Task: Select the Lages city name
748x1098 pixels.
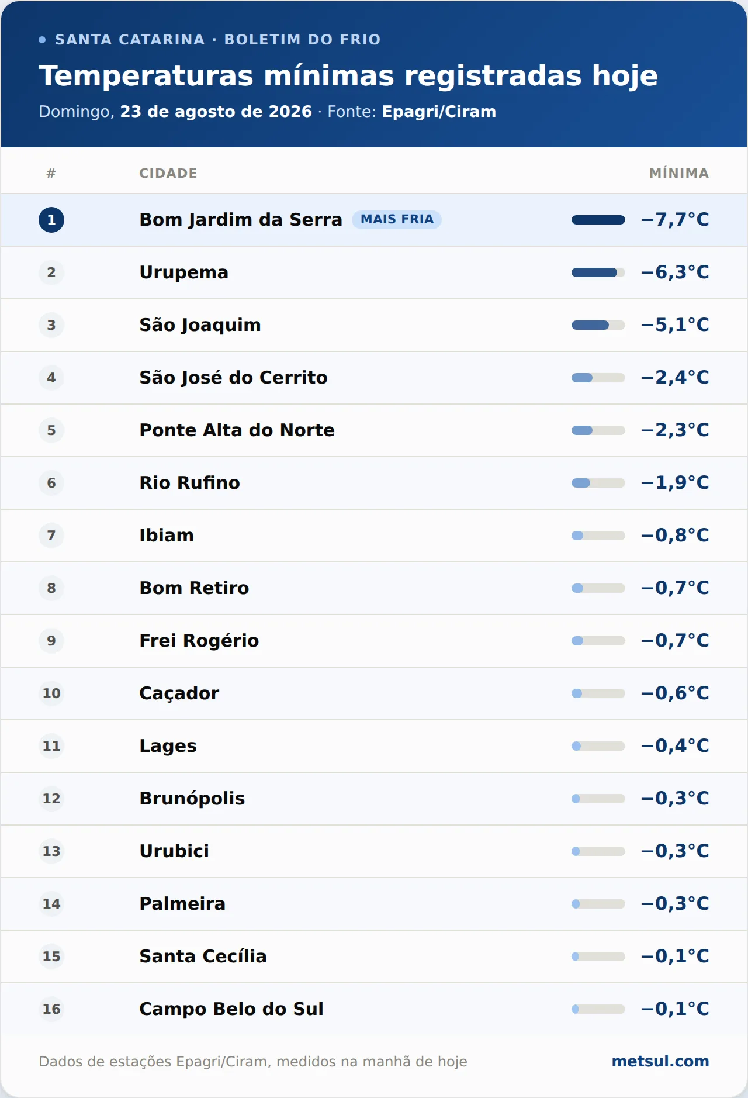Action: point(168,746)
